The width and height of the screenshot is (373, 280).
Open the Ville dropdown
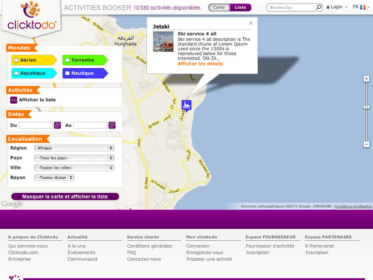[74, 168]
